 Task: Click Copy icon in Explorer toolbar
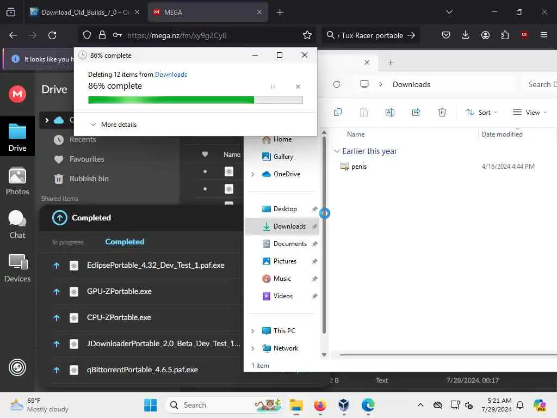click(x=338, y=112)
